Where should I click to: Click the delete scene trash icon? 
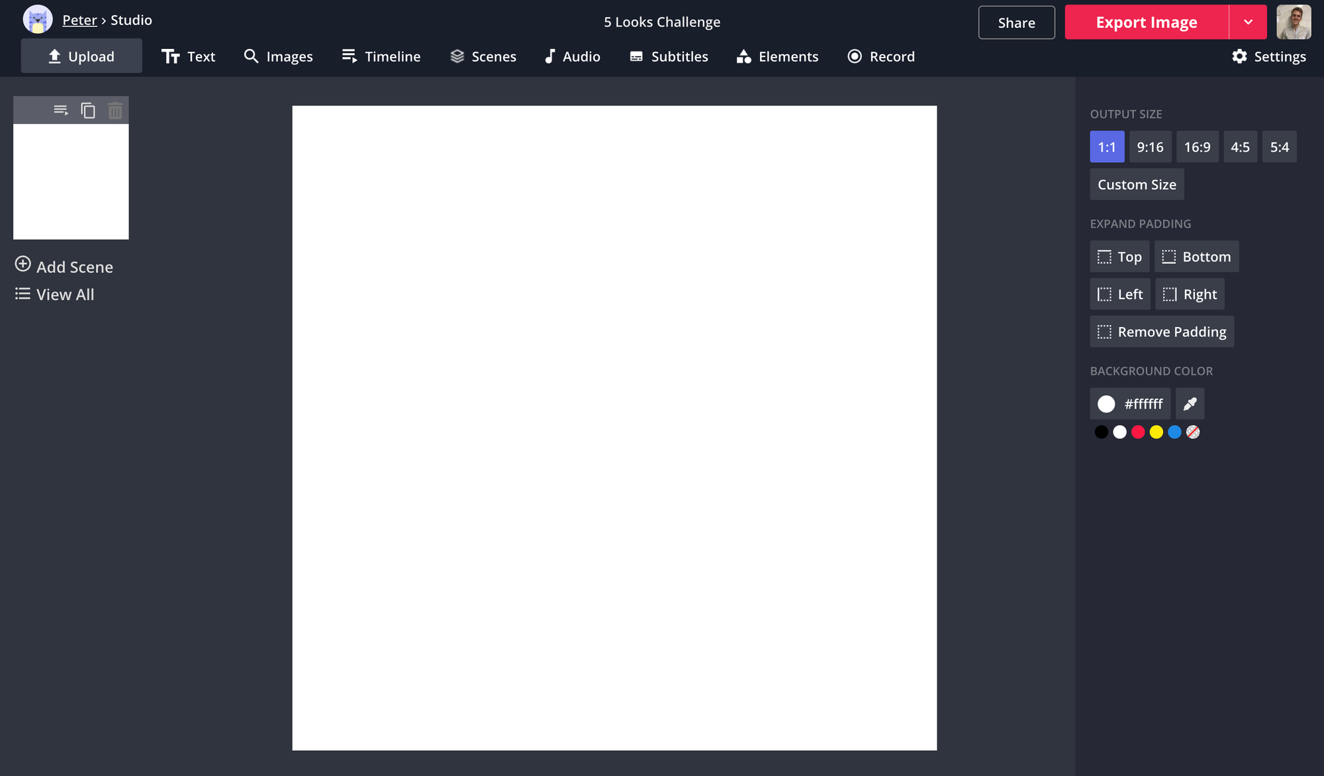(115, 111)
